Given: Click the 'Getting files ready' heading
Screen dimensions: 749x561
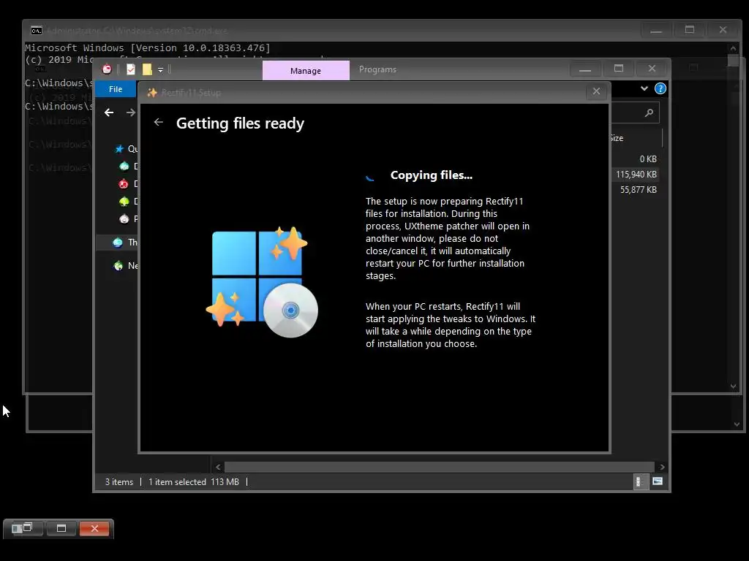Looking at the screenshot, I should [240, 123].
